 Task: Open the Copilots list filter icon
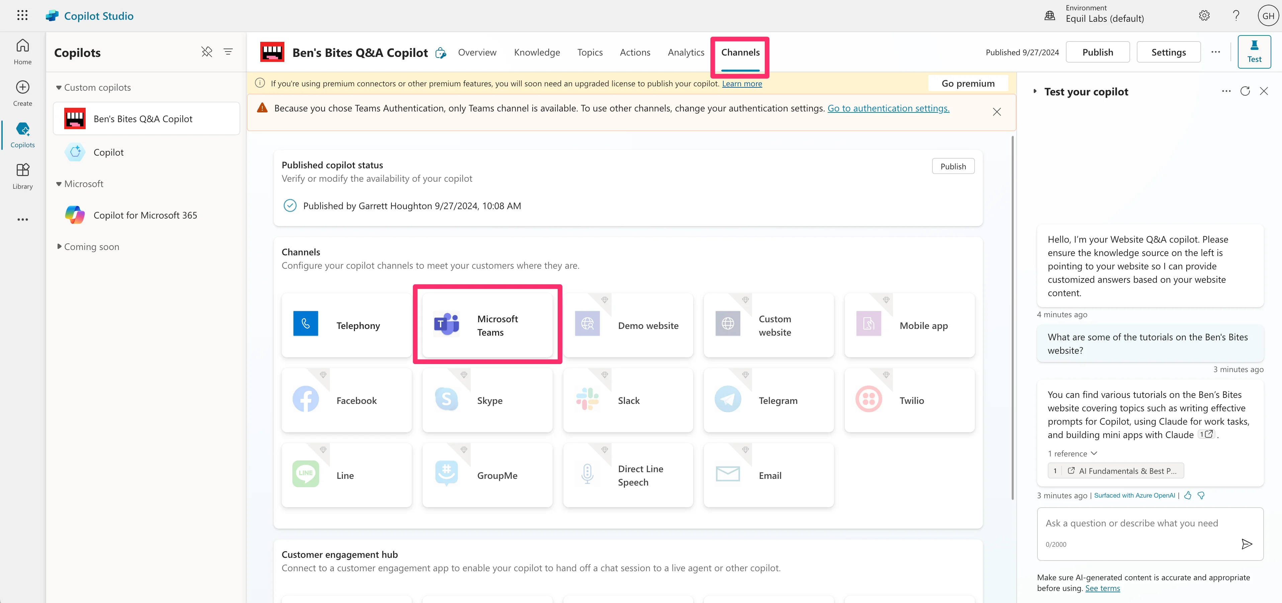(228, 52)
